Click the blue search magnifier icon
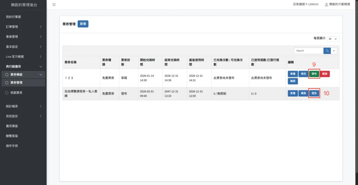 tap(327, 51)
